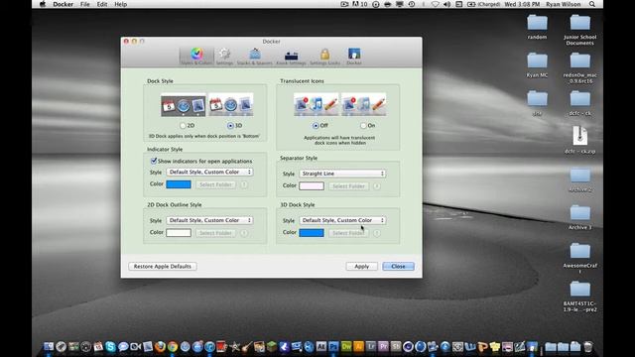The image size is (635, 357).
Task: Click Select Folder under Indicator Style
Action: tap(216, 184)
